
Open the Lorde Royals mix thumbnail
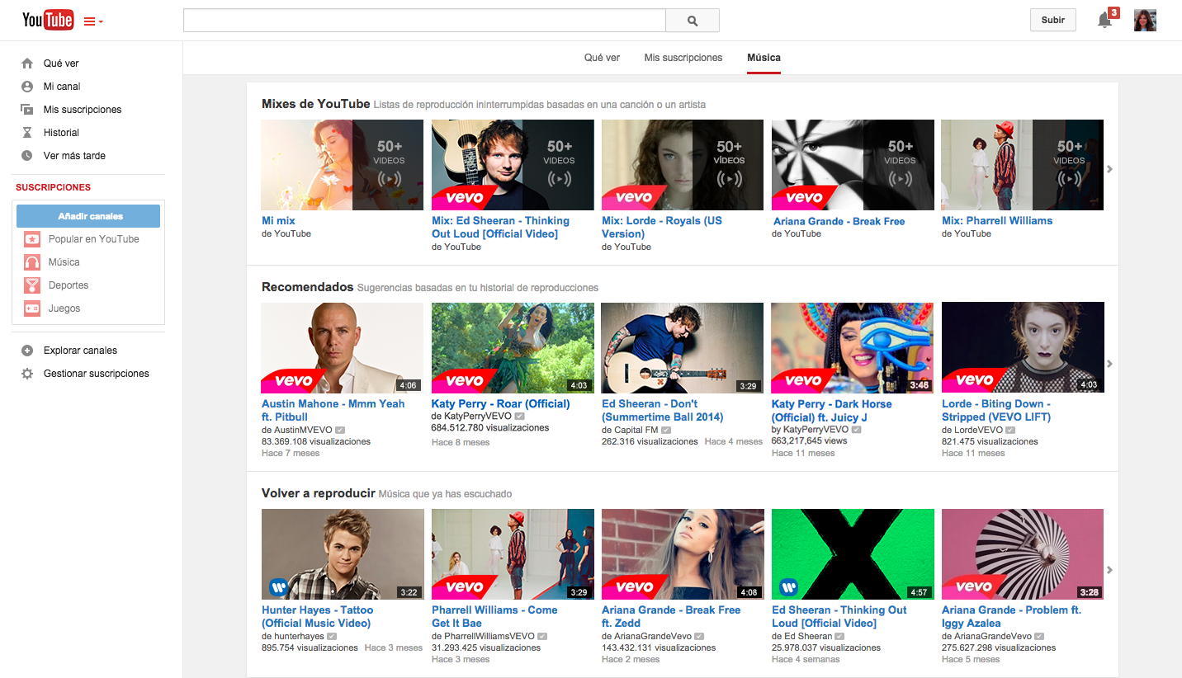683,165
